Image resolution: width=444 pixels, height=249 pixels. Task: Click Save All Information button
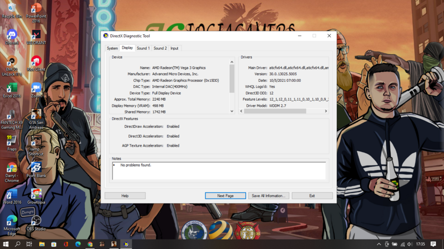pos(269,196)
